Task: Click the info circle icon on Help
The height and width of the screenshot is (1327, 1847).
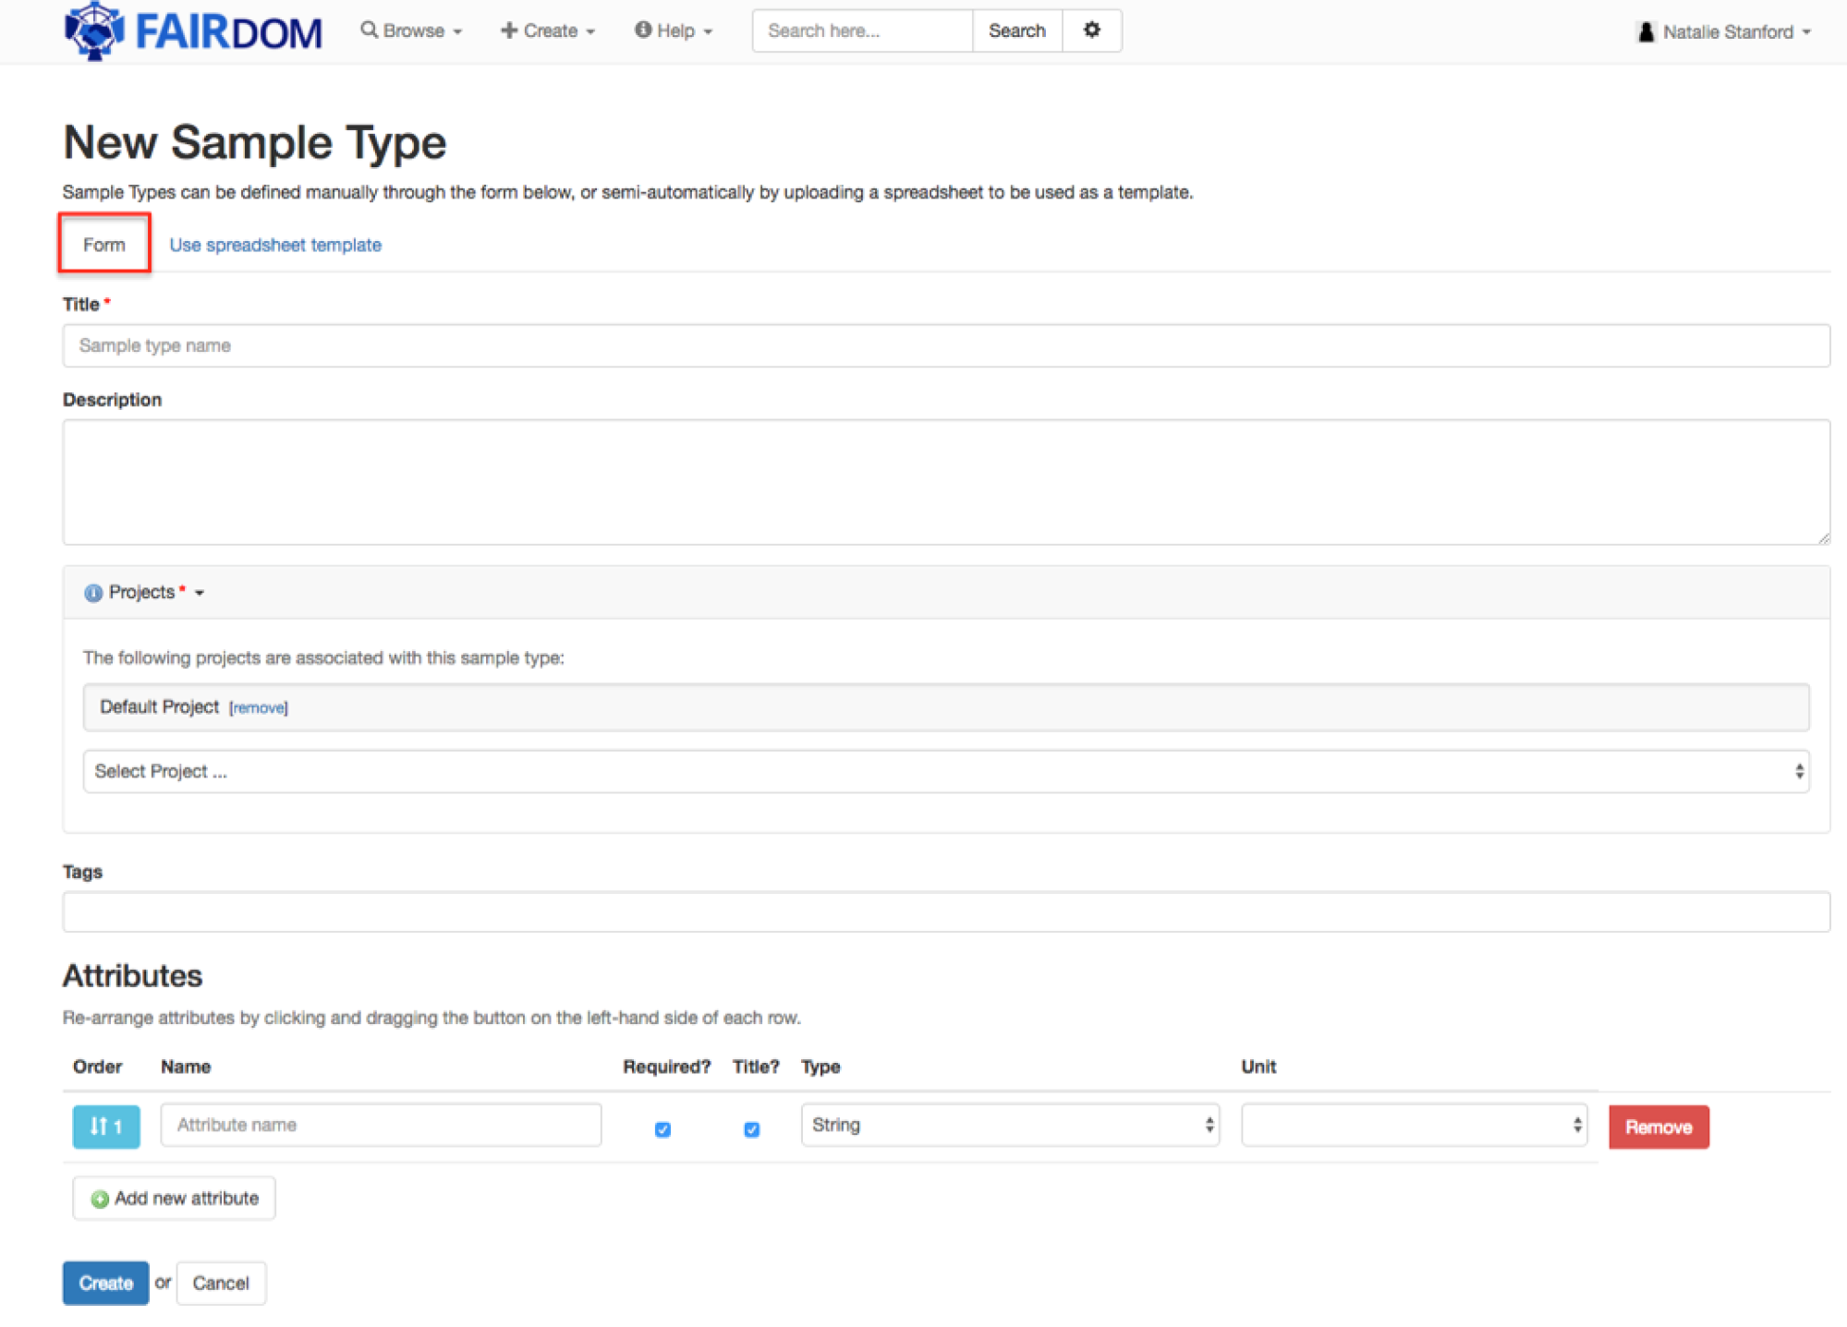Action: click(x=641, y=30)
